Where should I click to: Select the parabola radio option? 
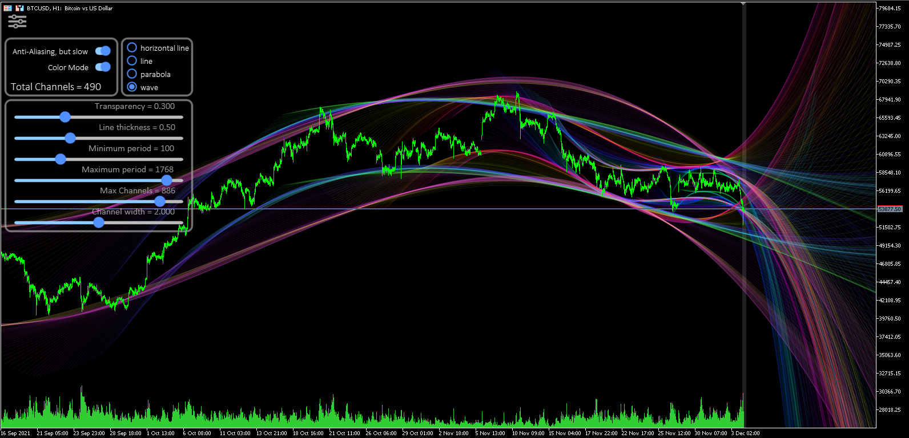tap(132, 74)
